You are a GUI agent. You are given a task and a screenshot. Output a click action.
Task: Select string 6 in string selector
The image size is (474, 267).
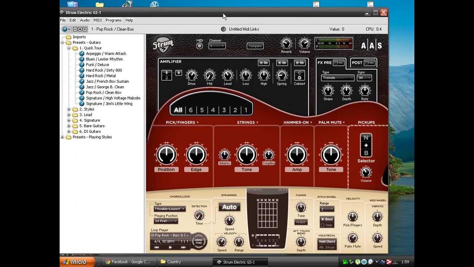pyautogui.click(x=191, y=110)
